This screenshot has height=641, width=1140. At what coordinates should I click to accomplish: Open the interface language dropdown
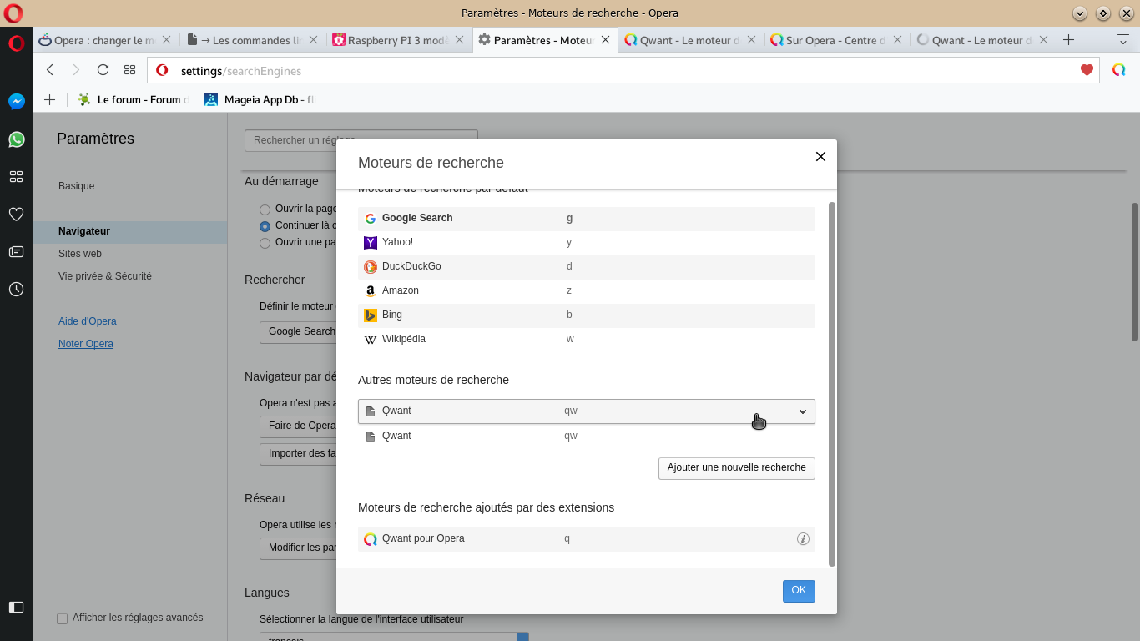[x=394, y=637]
